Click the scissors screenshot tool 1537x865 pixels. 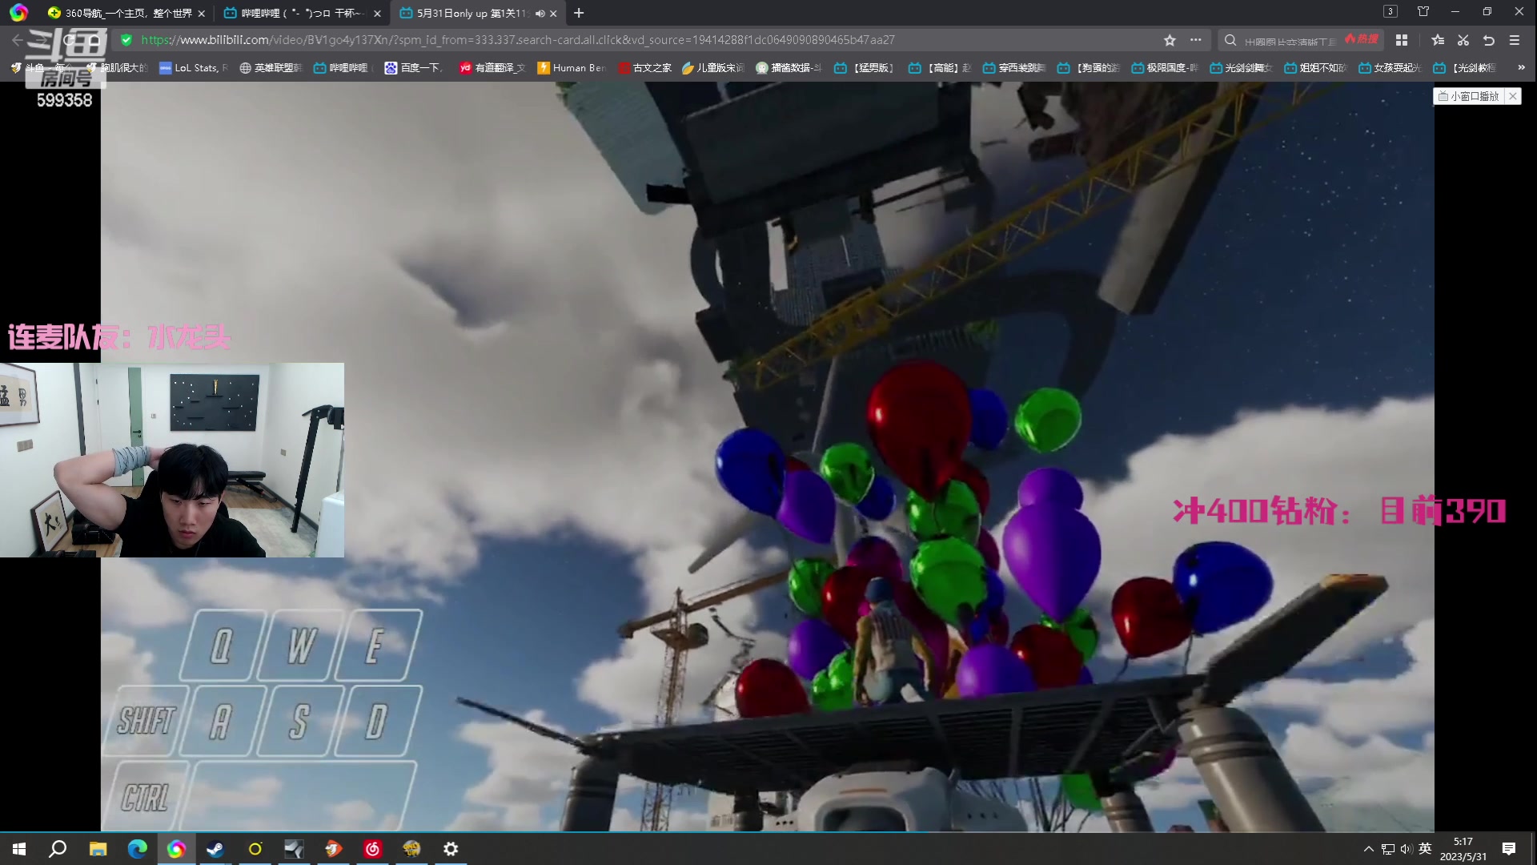[1463, 40]
